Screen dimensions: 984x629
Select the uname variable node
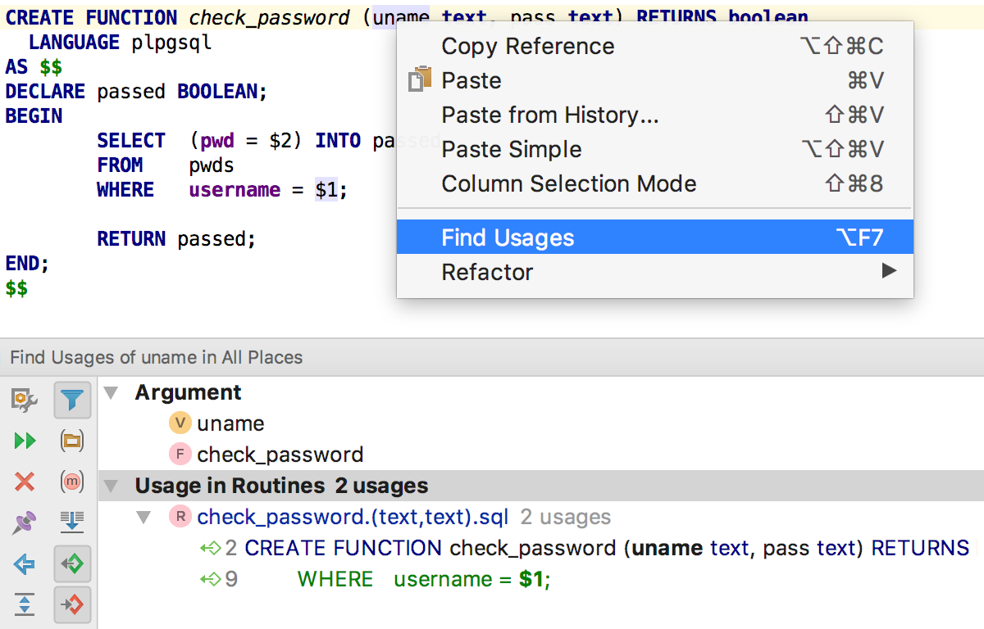230,423
